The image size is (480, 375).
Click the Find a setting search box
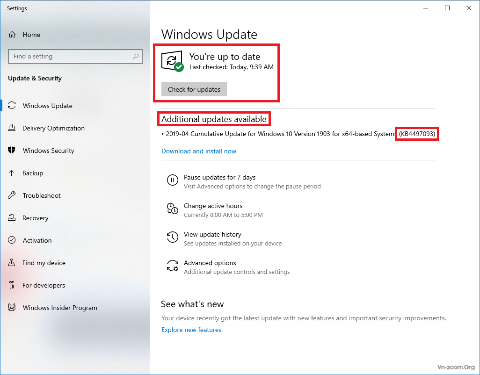(x=75, y=56)
